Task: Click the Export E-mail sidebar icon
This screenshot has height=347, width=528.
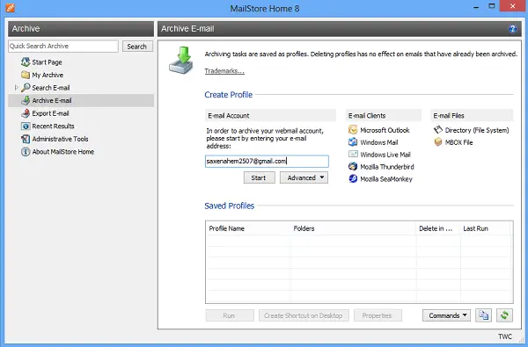Action: point(26,113)
